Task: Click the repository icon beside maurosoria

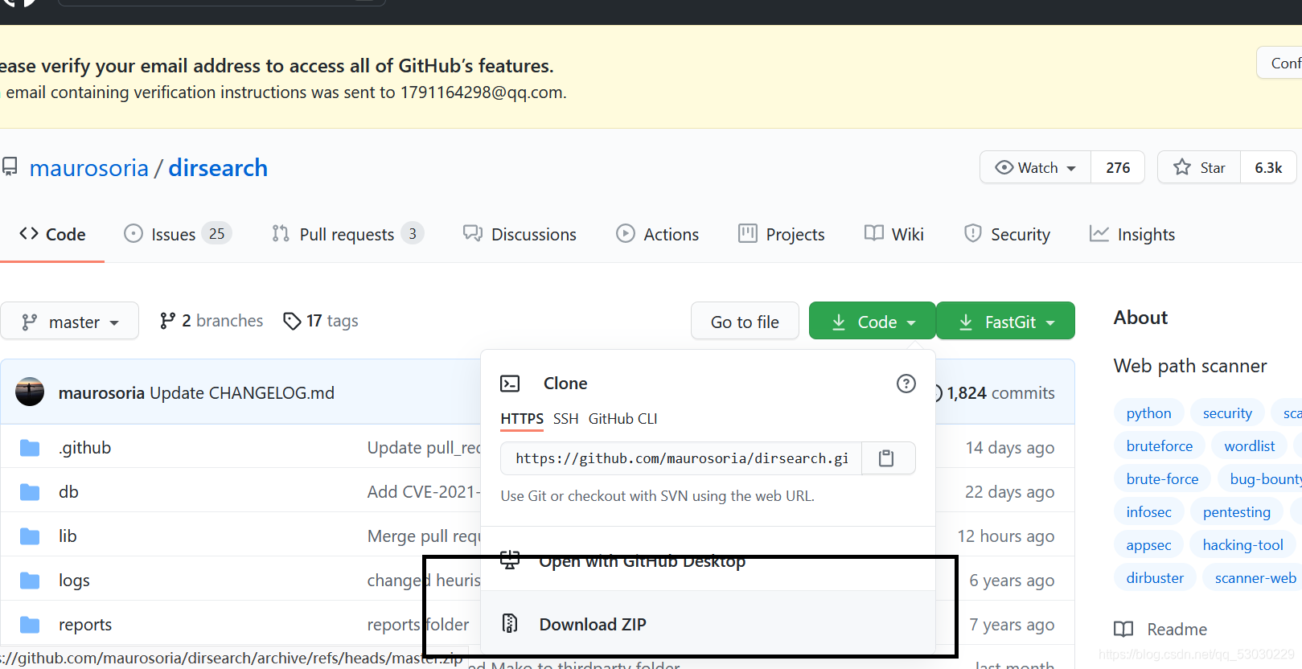Action: (x=10, y=166)
